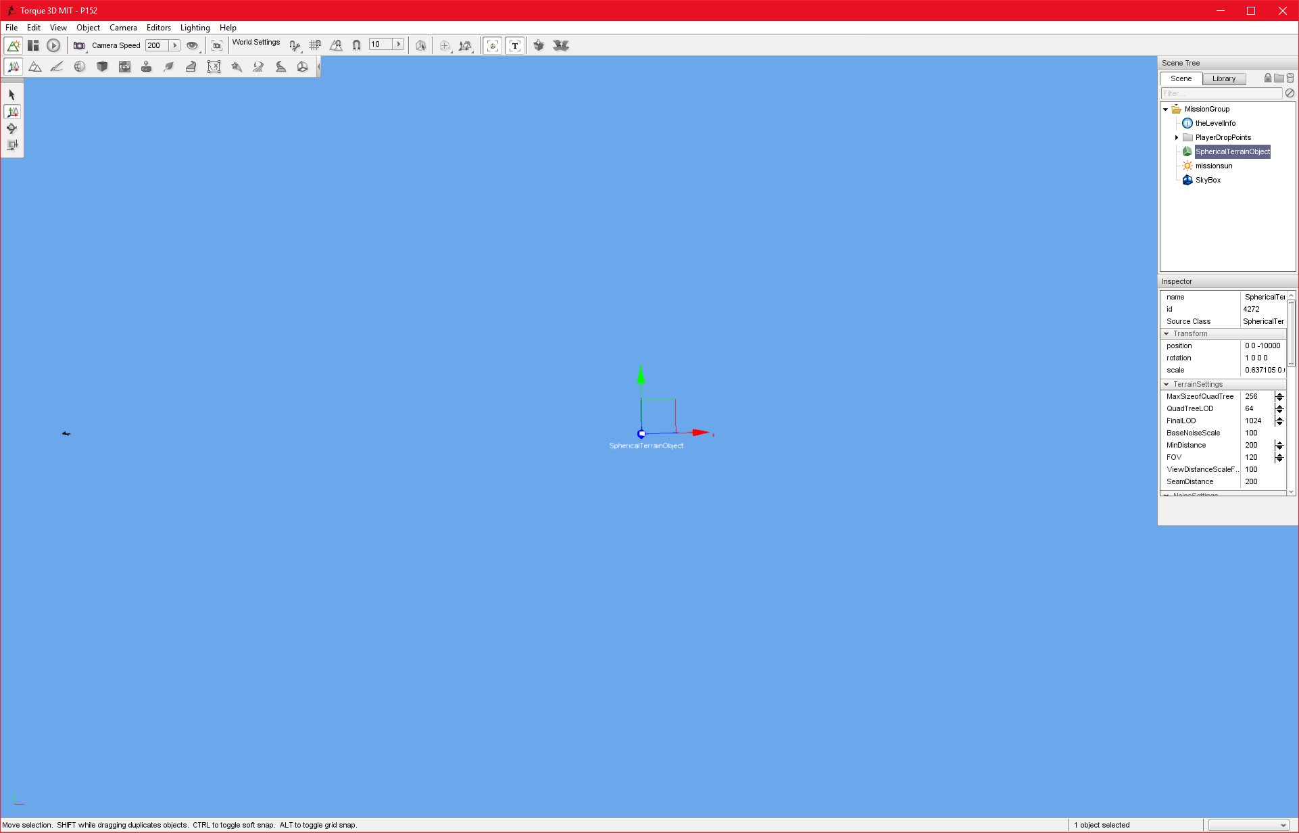Open the world transform dropdown icon
The height and width of the screenshot is (833, 1299).
[466, 46]
